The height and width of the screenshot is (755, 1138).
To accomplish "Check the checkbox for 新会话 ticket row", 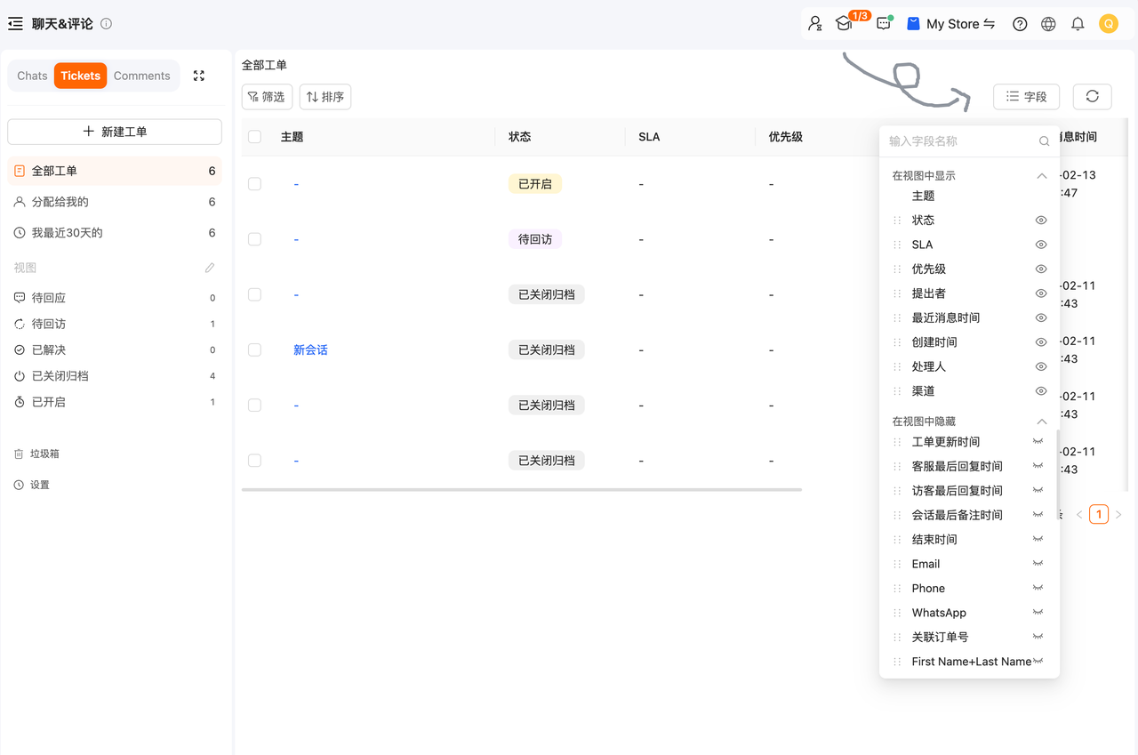I will pos(255,350).
